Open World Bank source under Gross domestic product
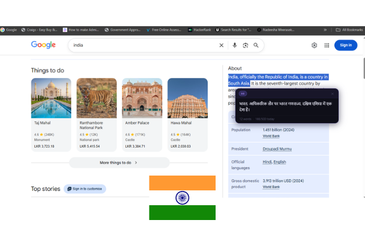 click(x=271, y=187)
